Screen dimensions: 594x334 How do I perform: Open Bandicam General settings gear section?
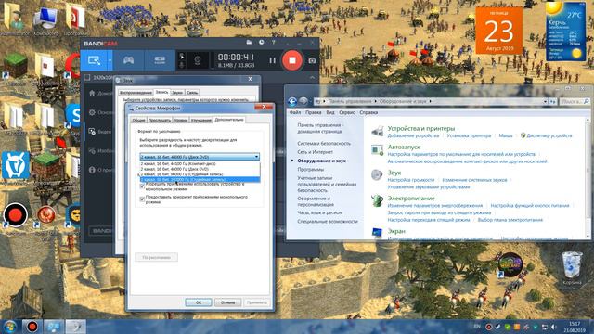pyautogui.click(x=100, y=112)
